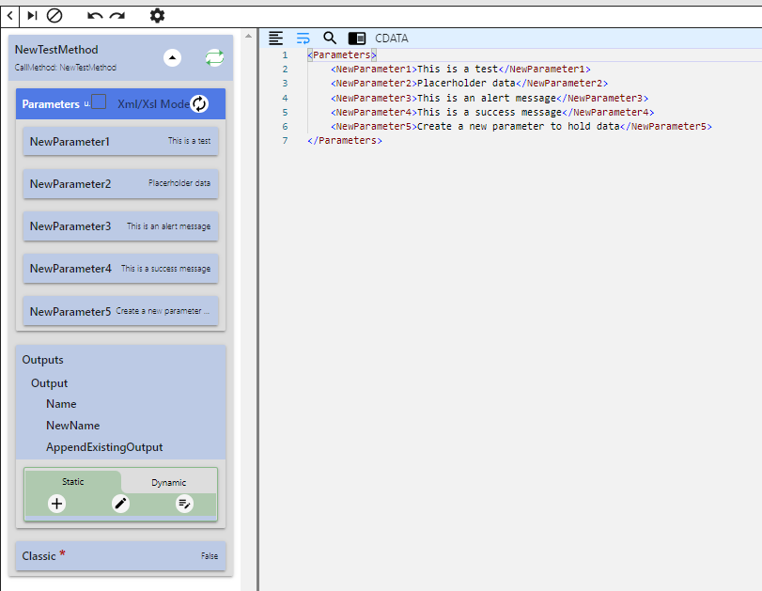Click the scroll-up arrow of left panel
Screen dimensions: 762x591
(248, 36)
